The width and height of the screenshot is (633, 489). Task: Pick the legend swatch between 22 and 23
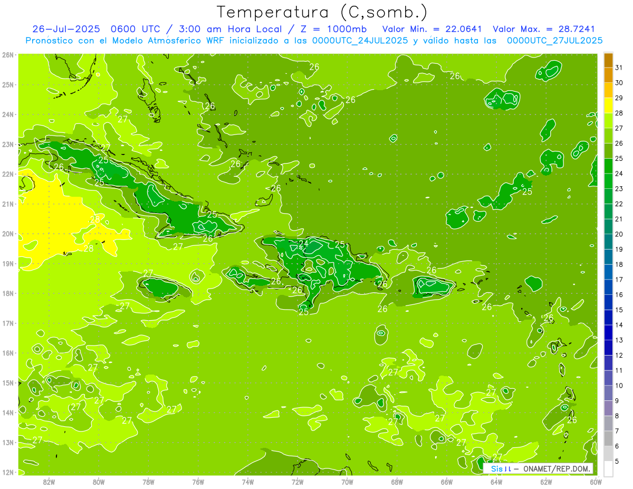coord(608,196)
